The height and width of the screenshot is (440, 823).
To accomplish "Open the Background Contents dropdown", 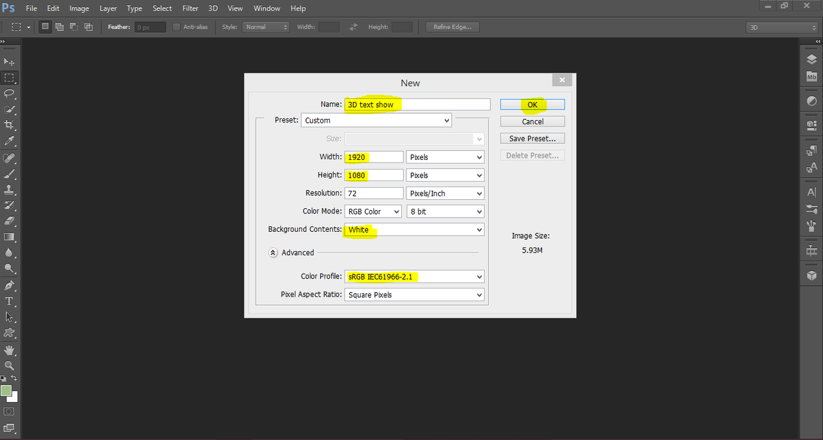I will tap(414, 229).
